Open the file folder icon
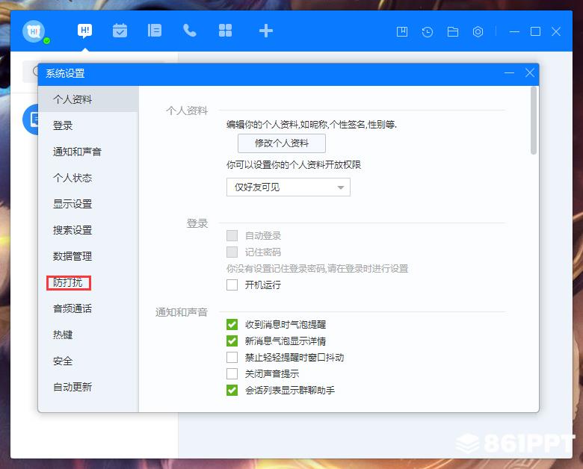 pos(452,32)
